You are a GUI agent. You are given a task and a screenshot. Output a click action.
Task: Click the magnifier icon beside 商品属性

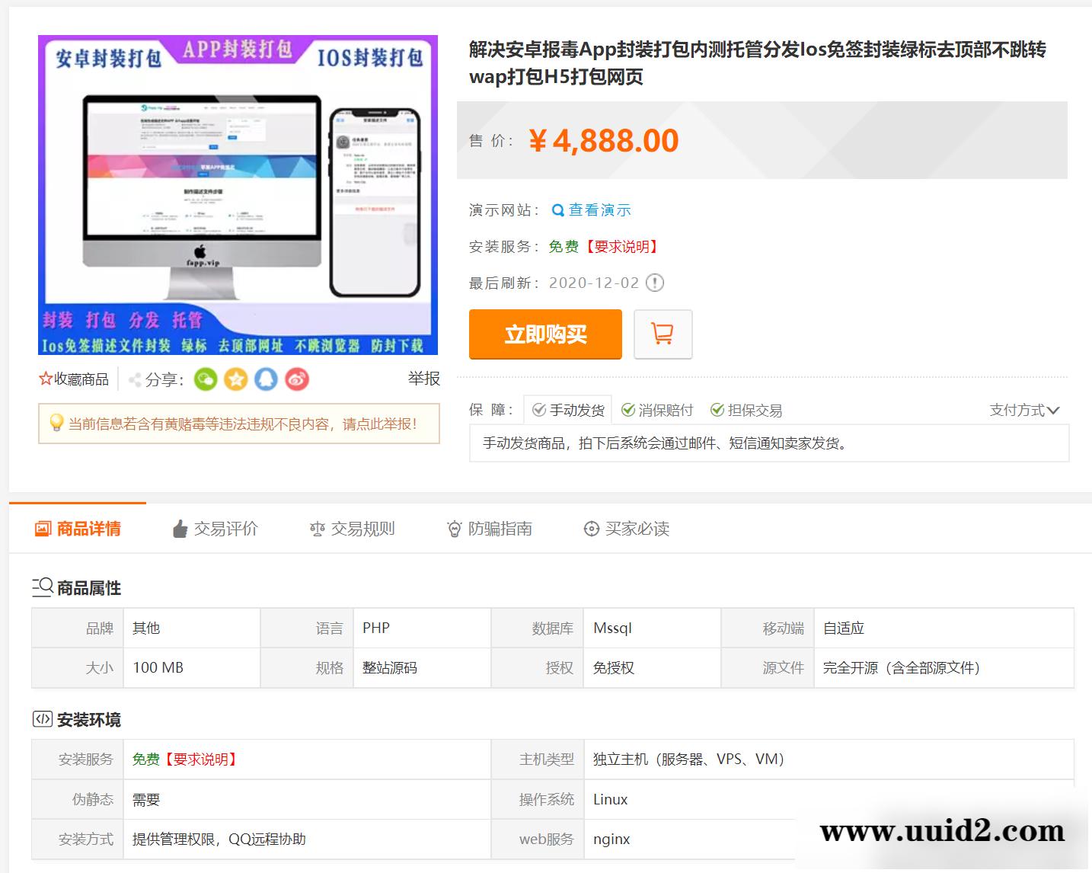[x=43, y=587]
